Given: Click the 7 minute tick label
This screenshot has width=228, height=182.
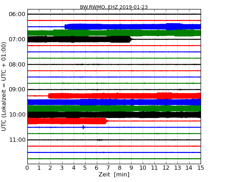Looking at the screenshot, I should [108, 168].
